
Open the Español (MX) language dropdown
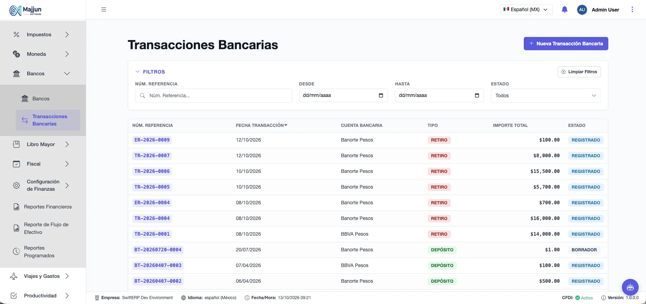tap(526, 9)
